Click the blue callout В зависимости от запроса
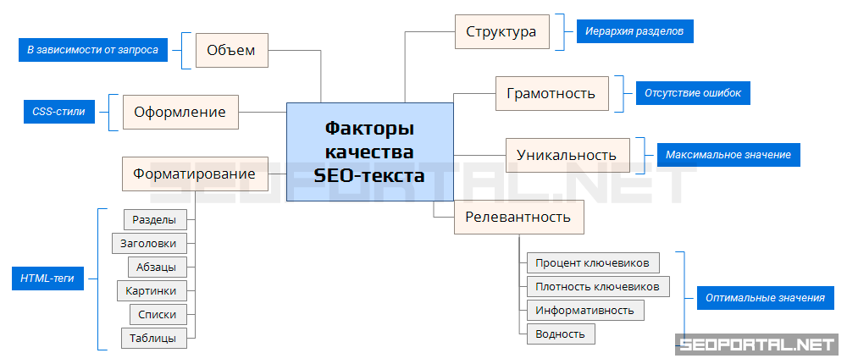 93,50
